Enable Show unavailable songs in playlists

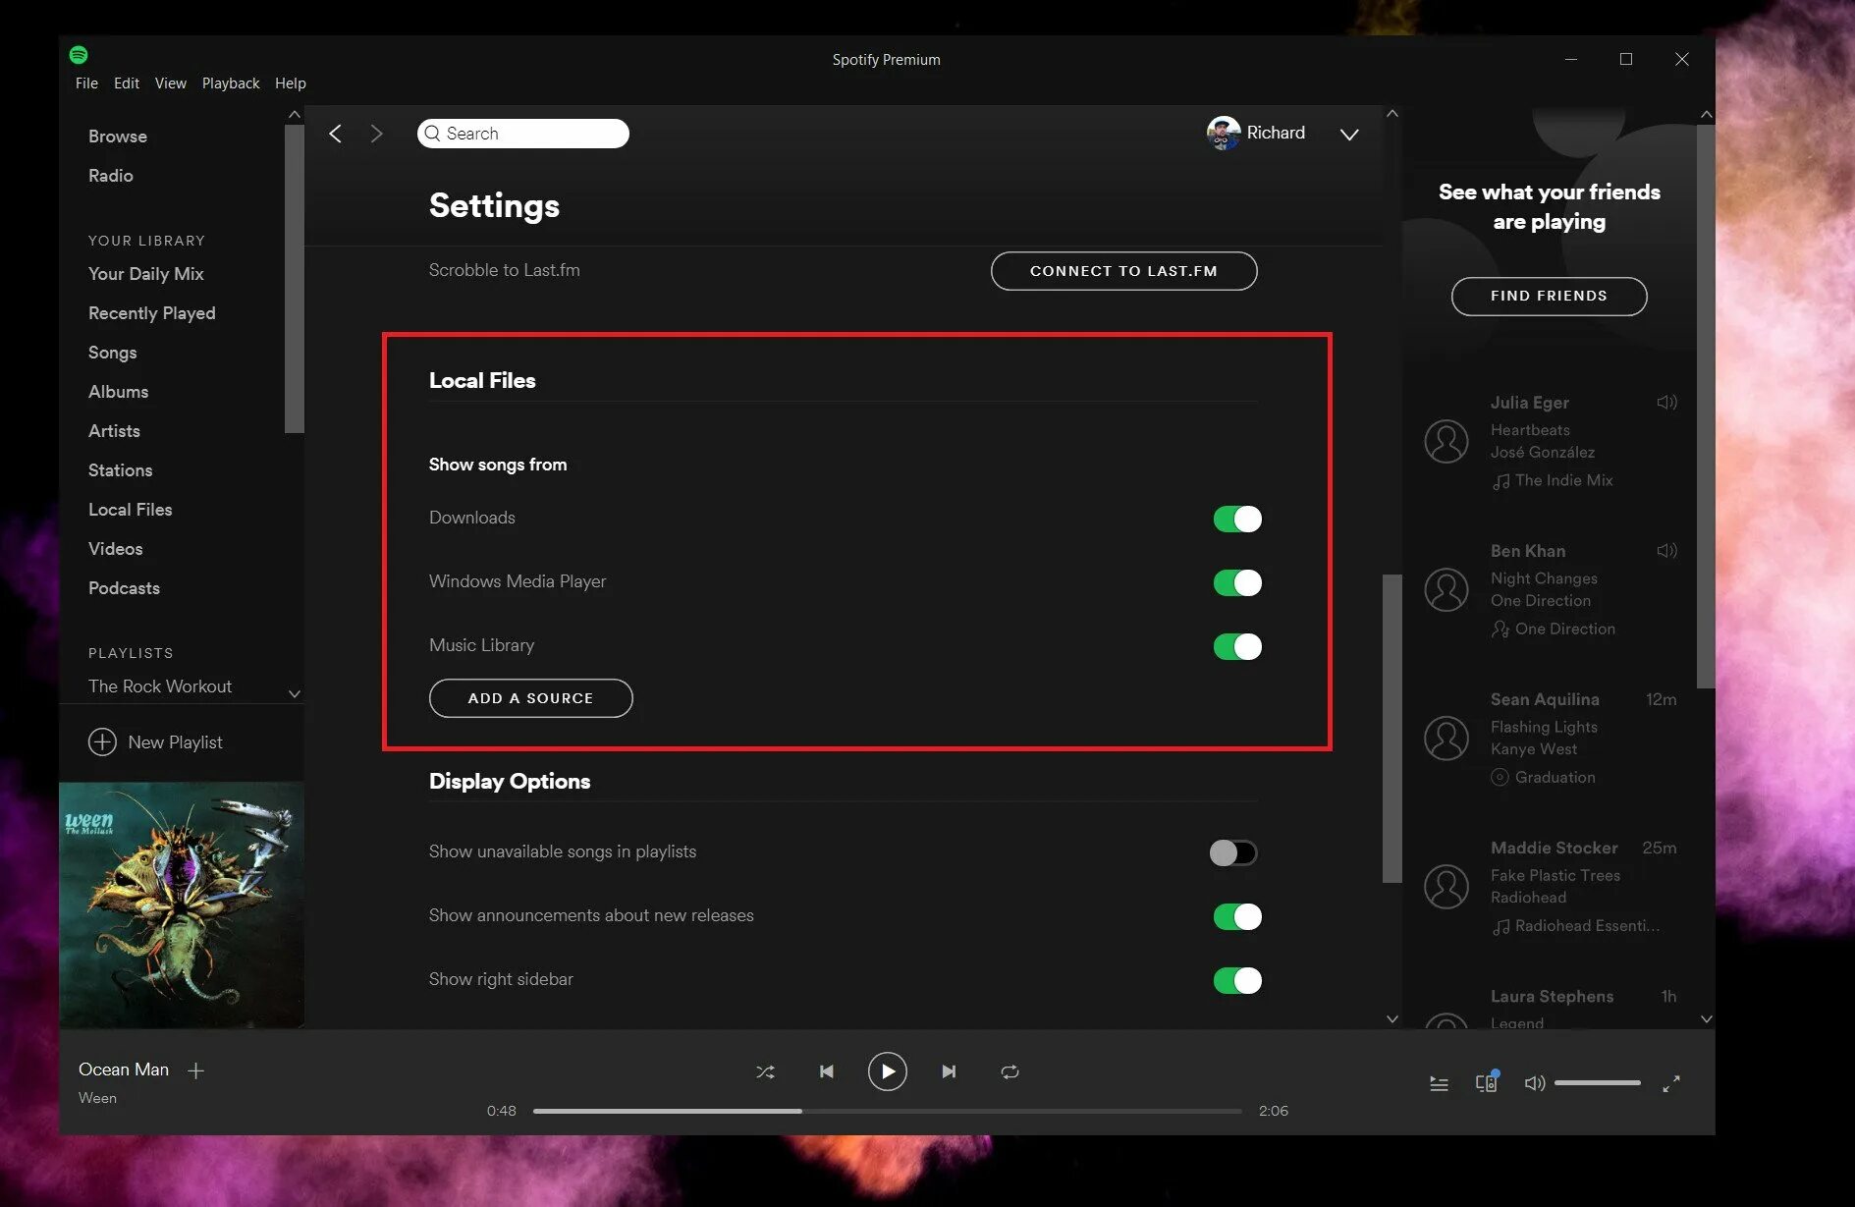pyautogui.click(x=1233, y=852)
